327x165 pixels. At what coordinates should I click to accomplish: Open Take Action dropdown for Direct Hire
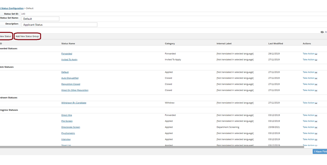(310, 115)
